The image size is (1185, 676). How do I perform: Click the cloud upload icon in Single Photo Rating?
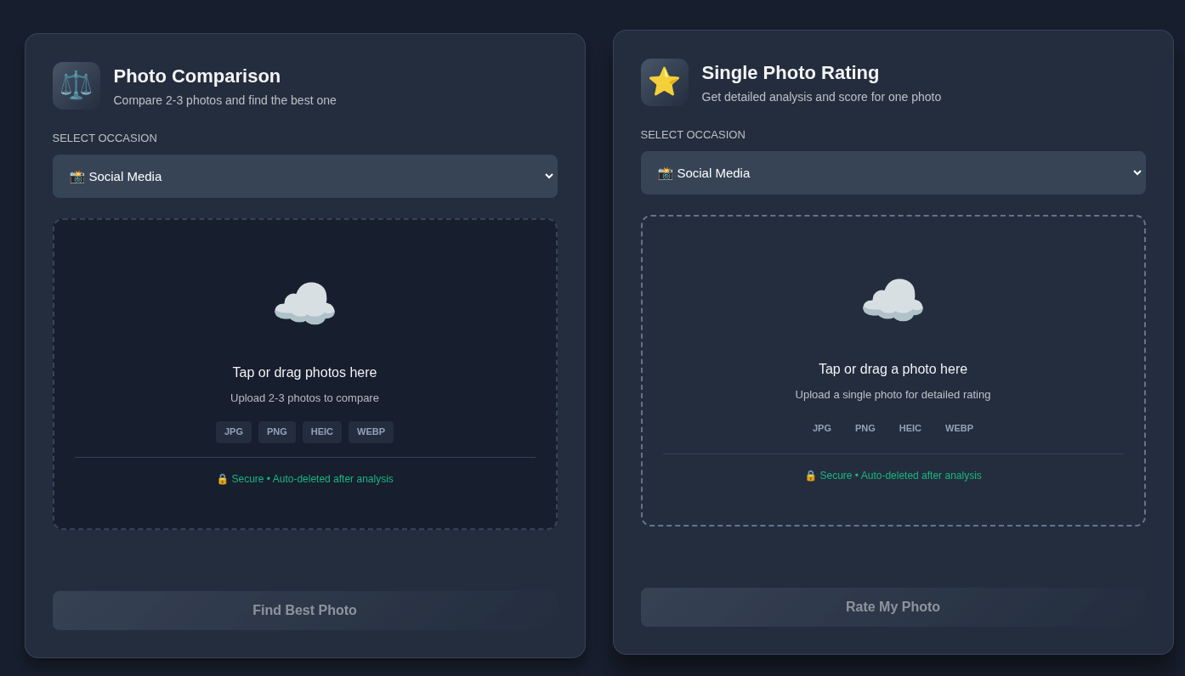click(893, 301)
